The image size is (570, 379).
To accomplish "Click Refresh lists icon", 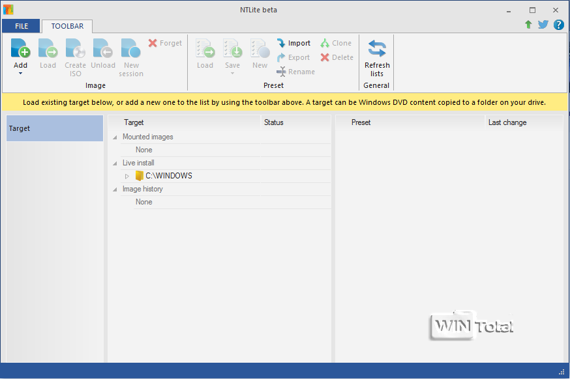I will (x=377, y=48).
